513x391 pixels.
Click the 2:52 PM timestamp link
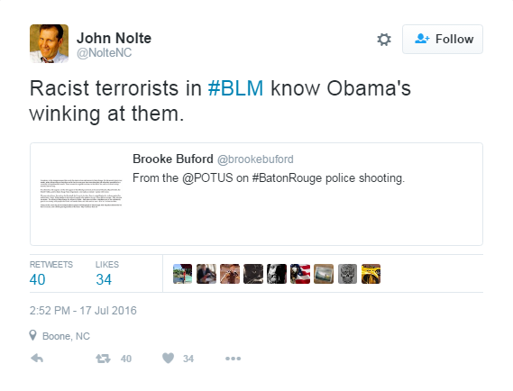pyautogui.click(x=83, y=311)
